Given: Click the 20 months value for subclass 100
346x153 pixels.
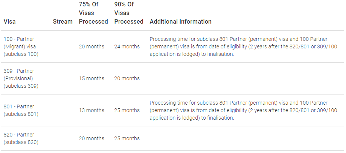Looking at the screenshot, I should pyautogui.click(x=91, y=46).
